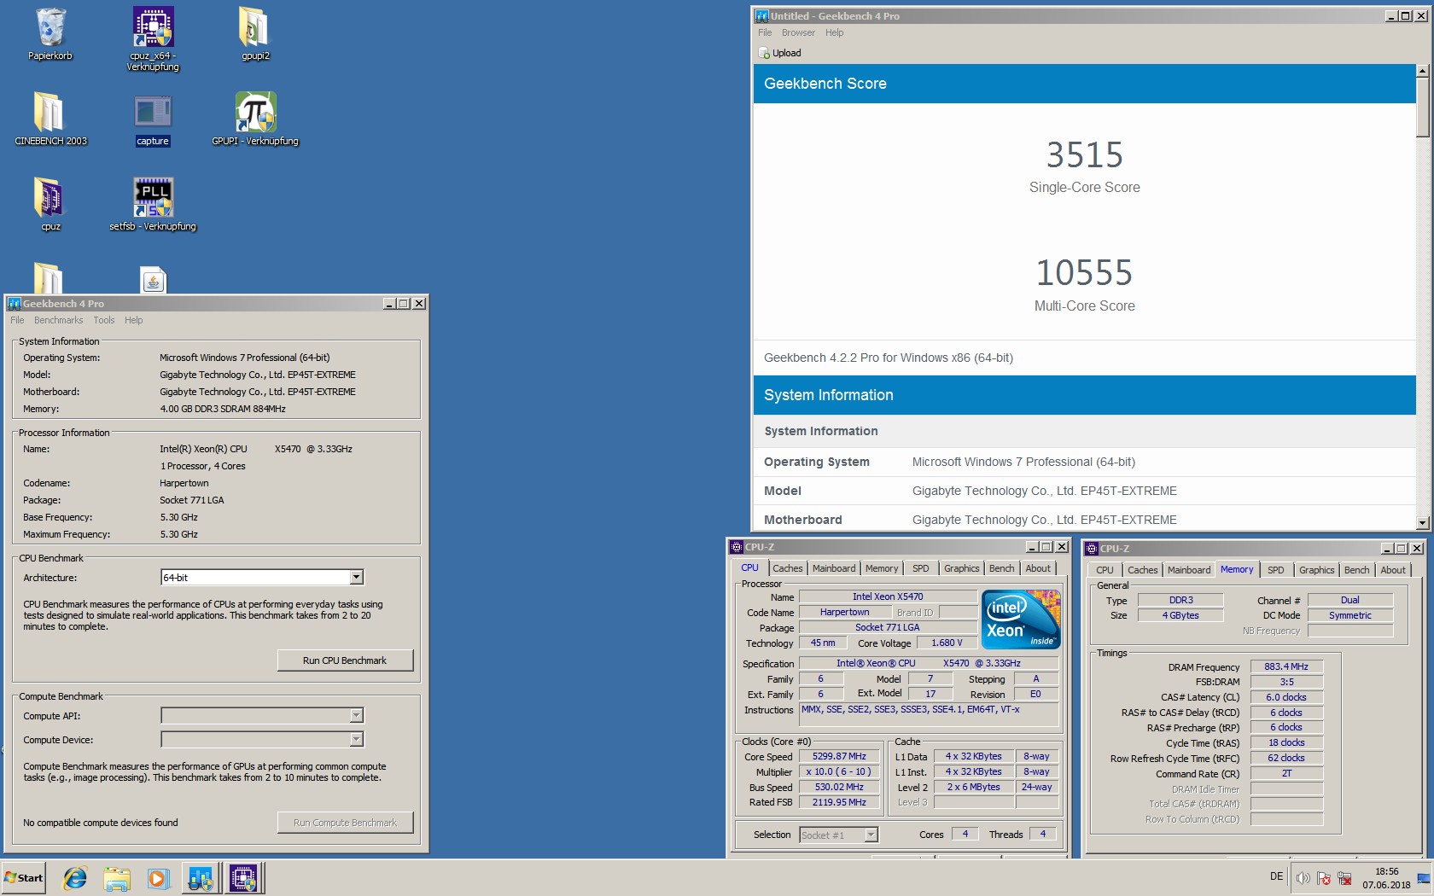
Task: Open the File menu in Geekbench 4 Pro
Action: (17, 321)
